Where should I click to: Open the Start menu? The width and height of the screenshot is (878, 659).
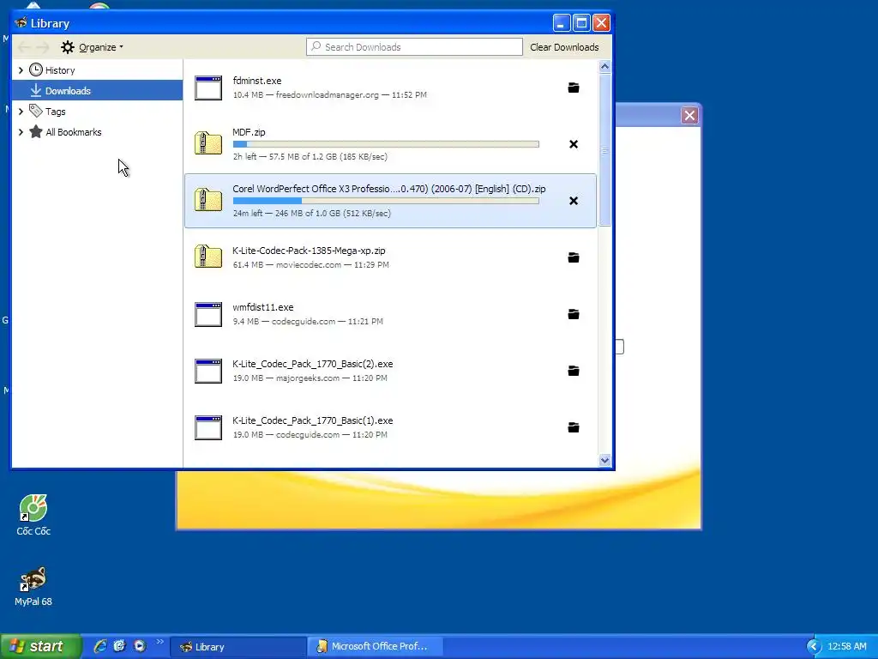[x=40, y=646]
